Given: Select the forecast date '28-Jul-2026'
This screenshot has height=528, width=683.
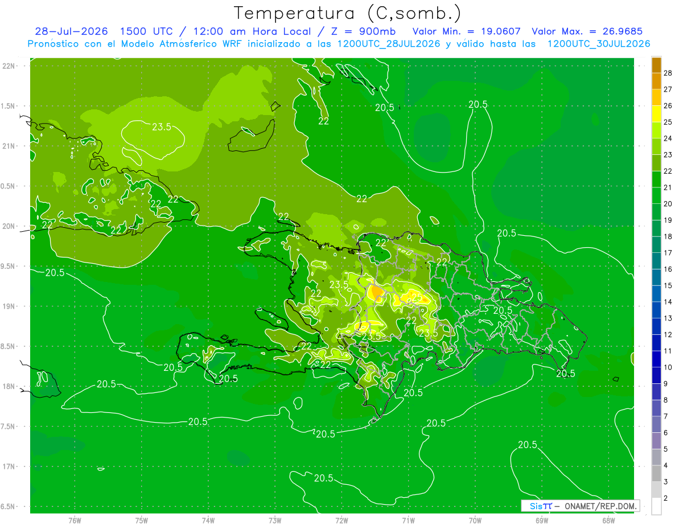Looking at the screenshot, I should pyautogui.click(x=71, y=31).
